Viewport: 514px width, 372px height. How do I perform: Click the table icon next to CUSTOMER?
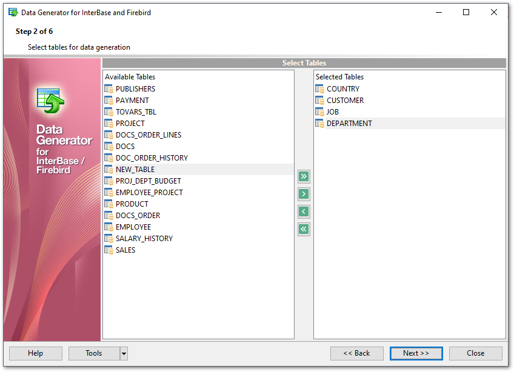click(x=319, y=101)
